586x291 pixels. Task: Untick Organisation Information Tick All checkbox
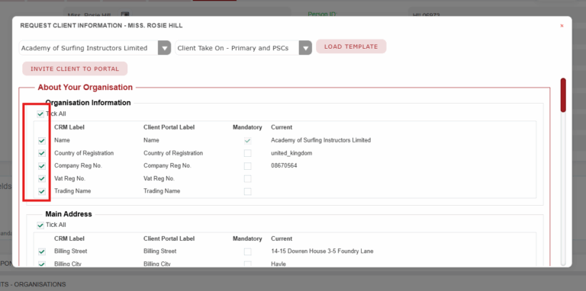(x=40, y=114)
